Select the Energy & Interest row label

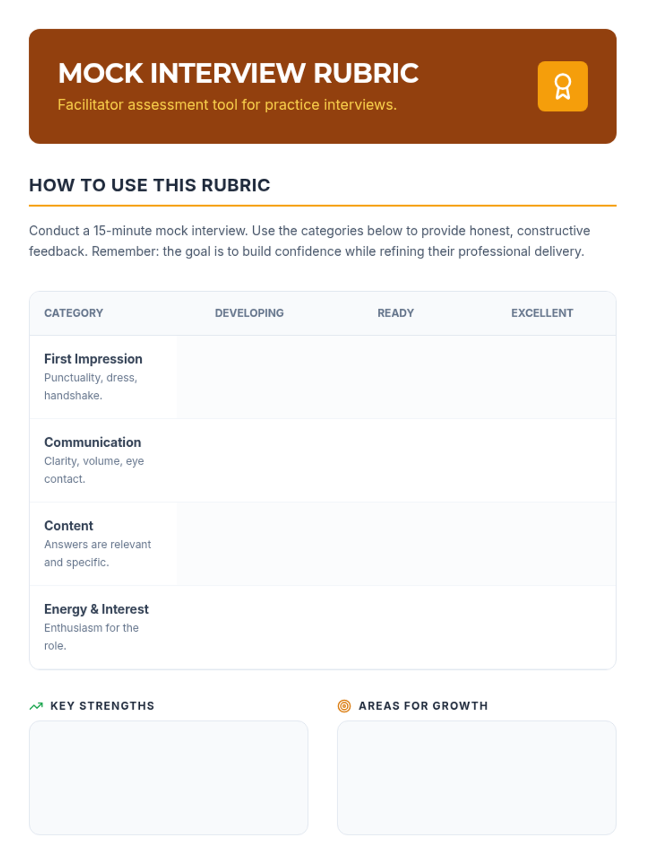click(96, 609)
